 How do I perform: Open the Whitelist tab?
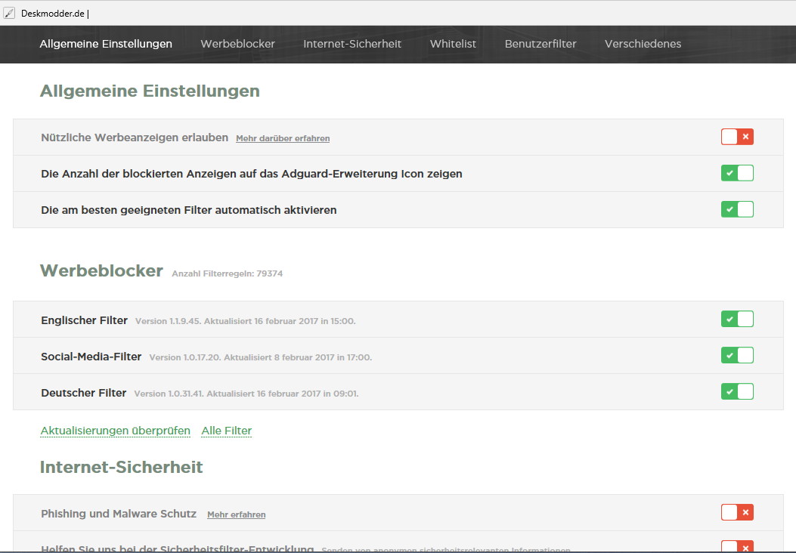pyautogui.click(x=453, y=44)
